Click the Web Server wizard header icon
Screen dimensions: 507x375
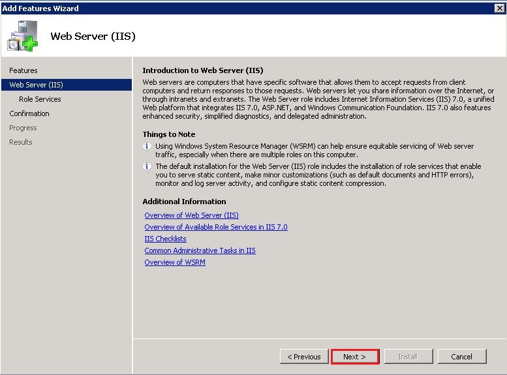tap(23, 36)
